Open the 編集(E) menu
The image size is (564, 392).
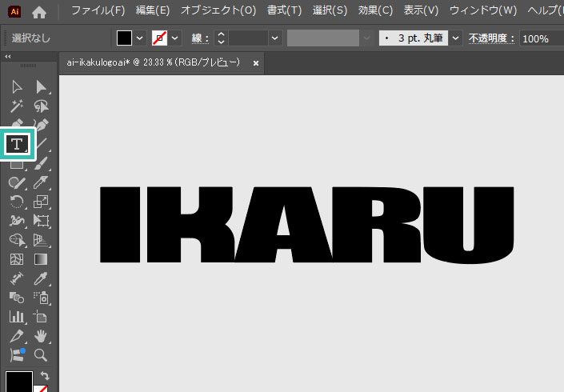(153, 10)
